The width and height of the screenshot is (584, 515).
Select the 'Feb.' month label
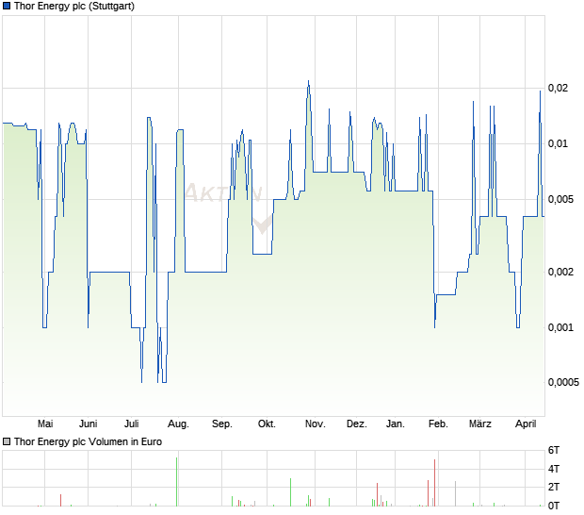(x=438, y=424)
